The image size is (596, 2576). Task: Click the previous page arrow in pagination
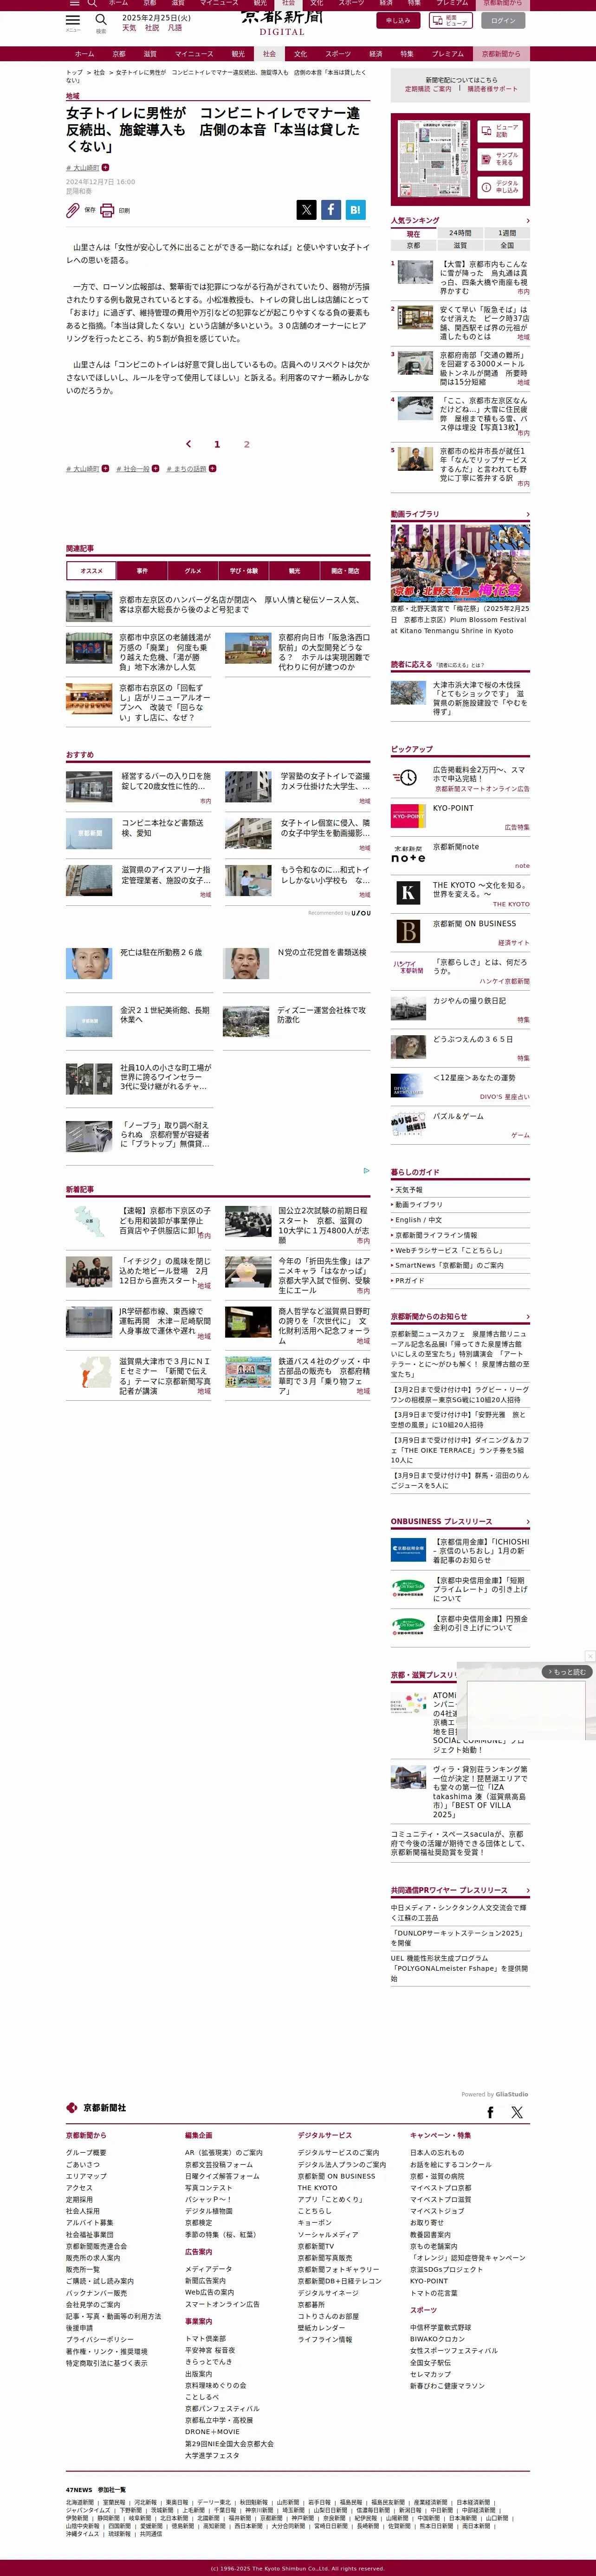coord(188,444)
